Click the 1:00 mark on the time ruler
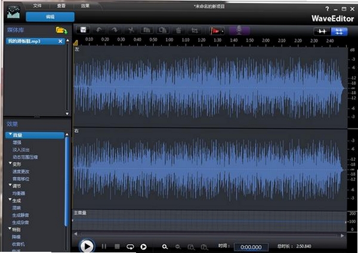This screenshot has height=253, width=358. [169, 40]
